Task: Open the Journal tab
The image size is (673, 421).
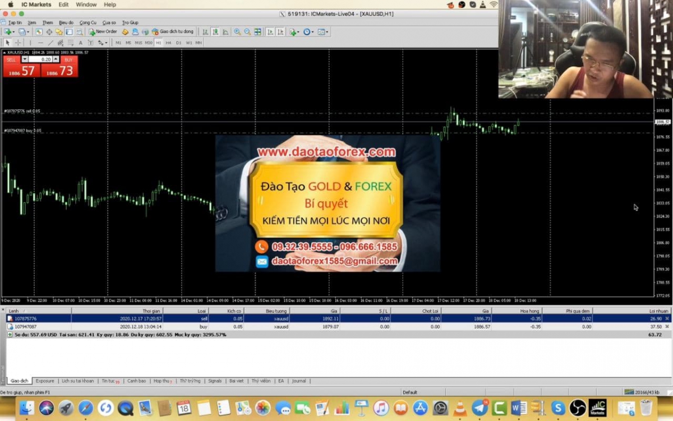Action: pos(299,381)
